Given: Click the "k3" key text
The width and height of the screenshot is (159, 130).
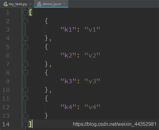Looking at the screenshot, I should [68, 81].
